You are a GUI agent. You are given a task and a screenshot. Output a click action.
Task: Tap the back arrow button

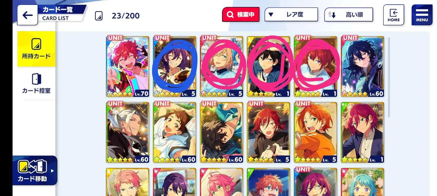coord(28,15)
